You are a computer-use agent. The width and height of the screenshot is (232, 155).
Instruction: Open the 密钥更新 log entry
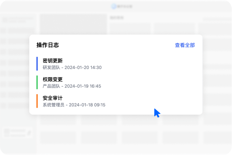tap(52, 61)
